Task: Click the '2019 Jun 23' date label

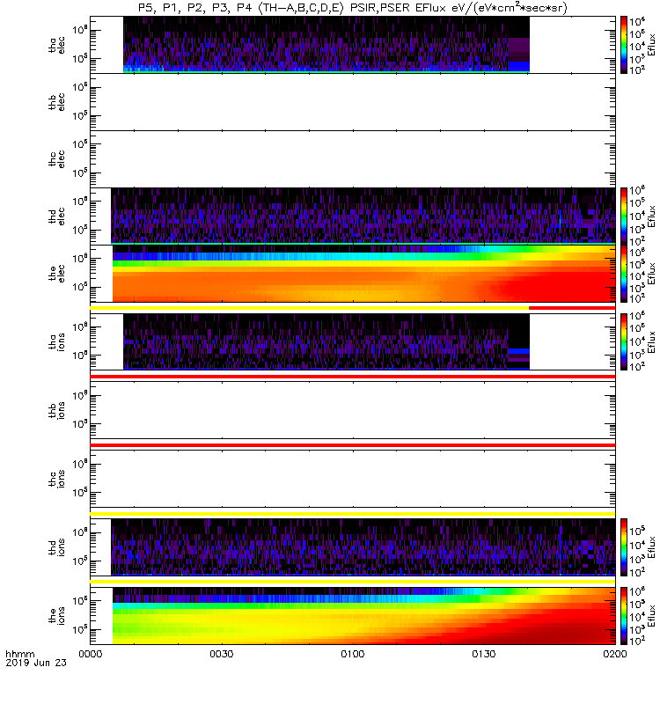Action: (x=36, y=663)
